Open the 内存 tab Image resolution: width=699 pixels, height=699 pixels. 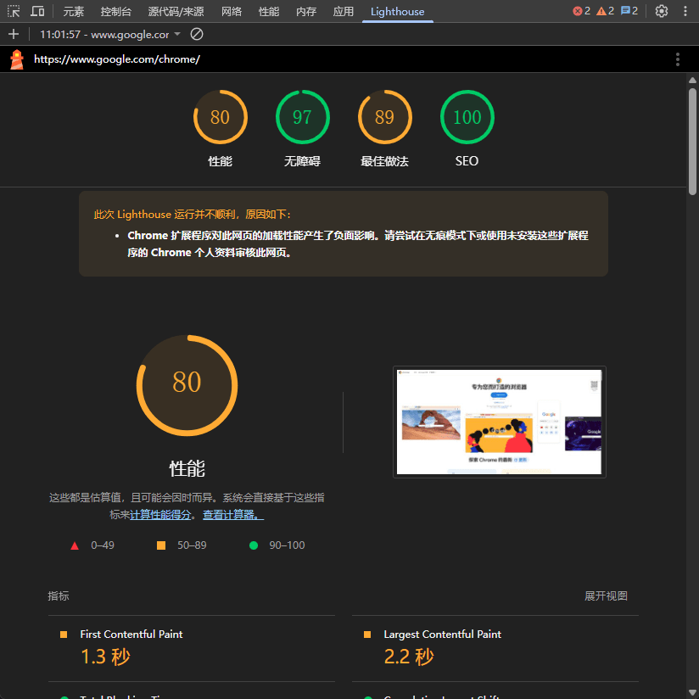[x=306, y=12]
